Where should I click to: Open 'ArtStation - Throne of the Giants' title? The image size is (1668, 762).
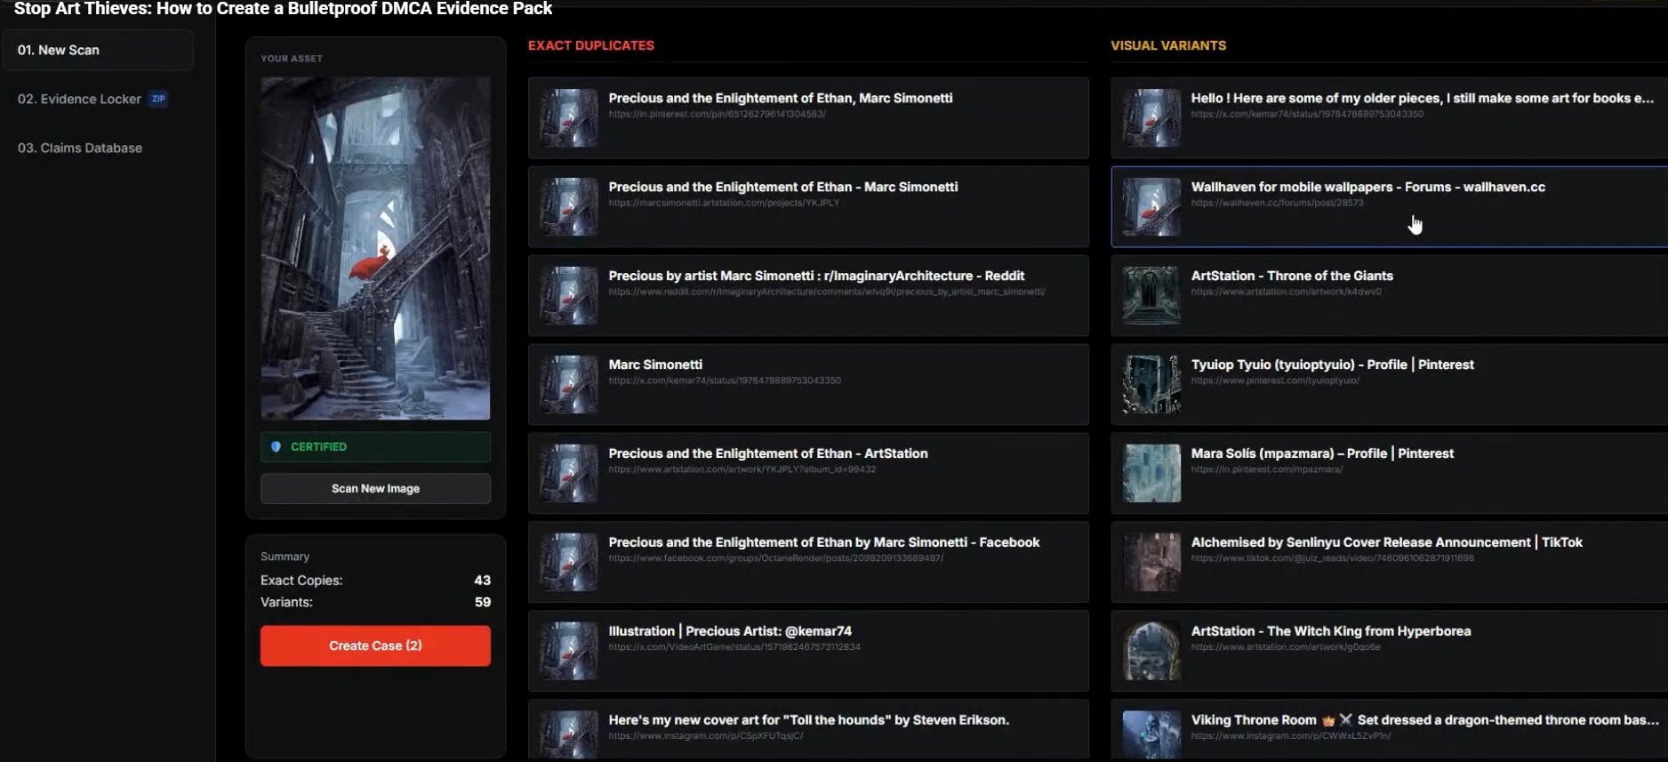point(1292,276)
